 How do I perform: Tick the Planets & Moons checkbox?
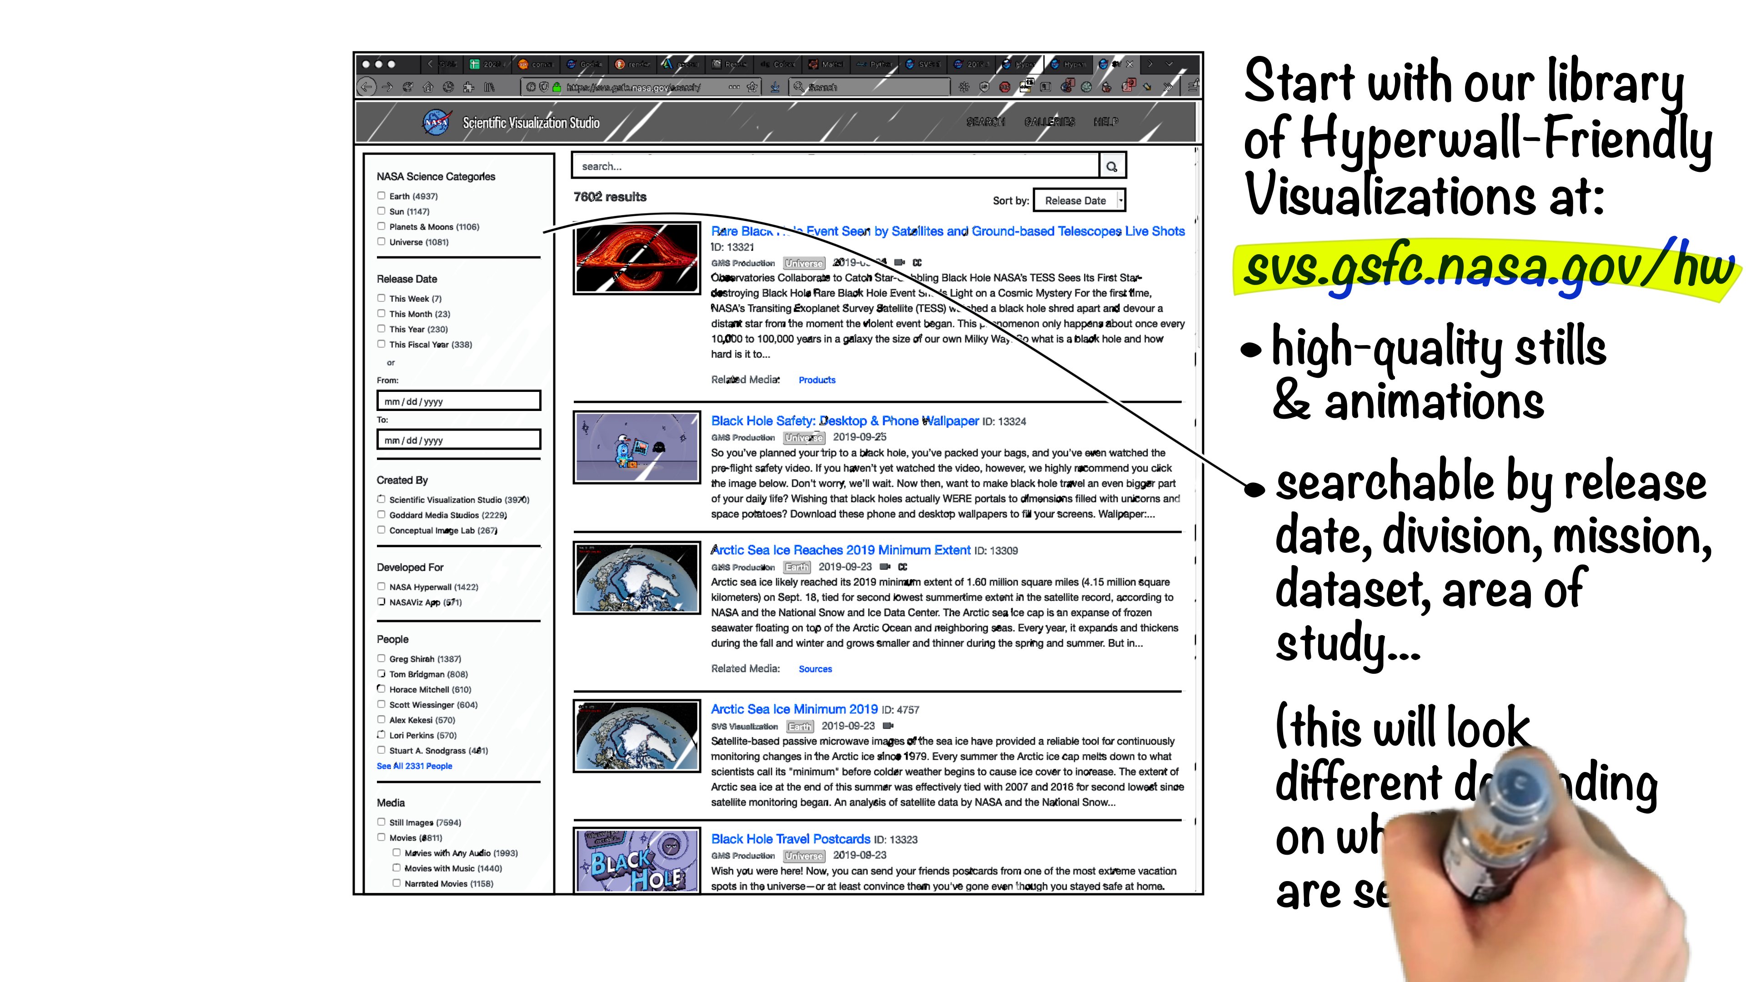click(x=381, y=226)
